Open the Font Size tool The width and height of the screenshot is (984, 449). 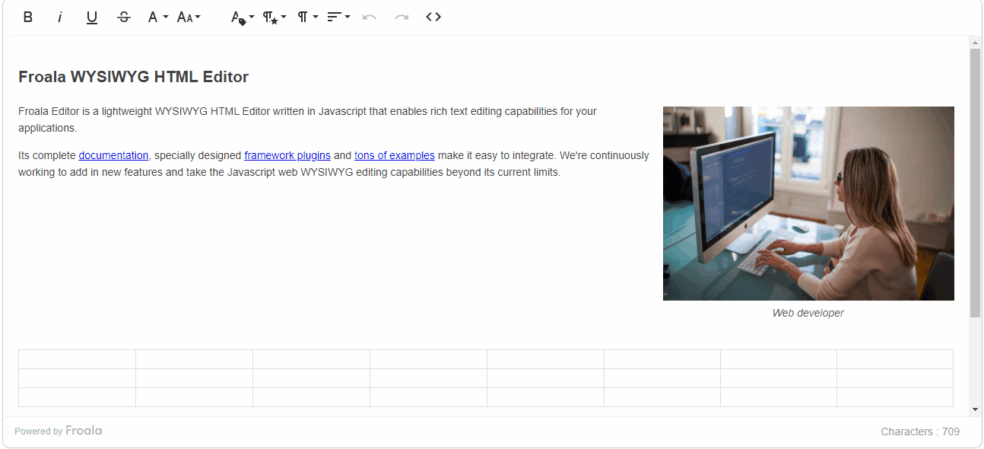coord(185,16)
